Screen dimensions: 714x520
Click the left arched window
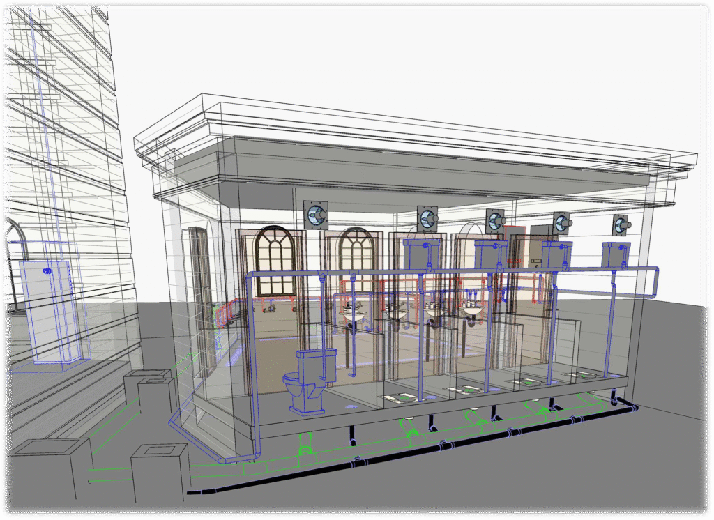273,260
